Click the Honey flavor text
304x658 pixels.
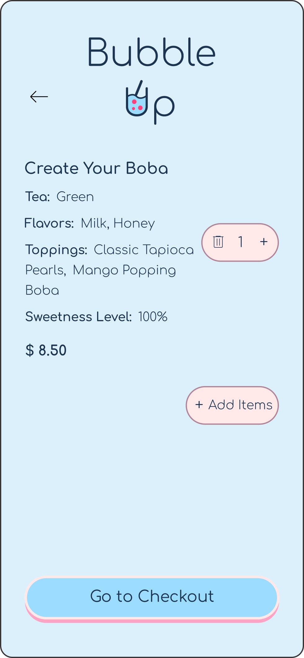tap(134, 223)
